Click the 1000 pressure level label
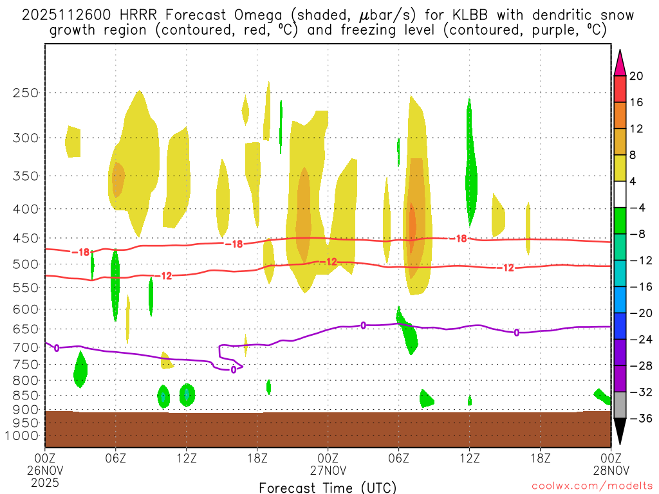Image resolution: width=659 pixels, height=494 pixels. coord(23,436)
